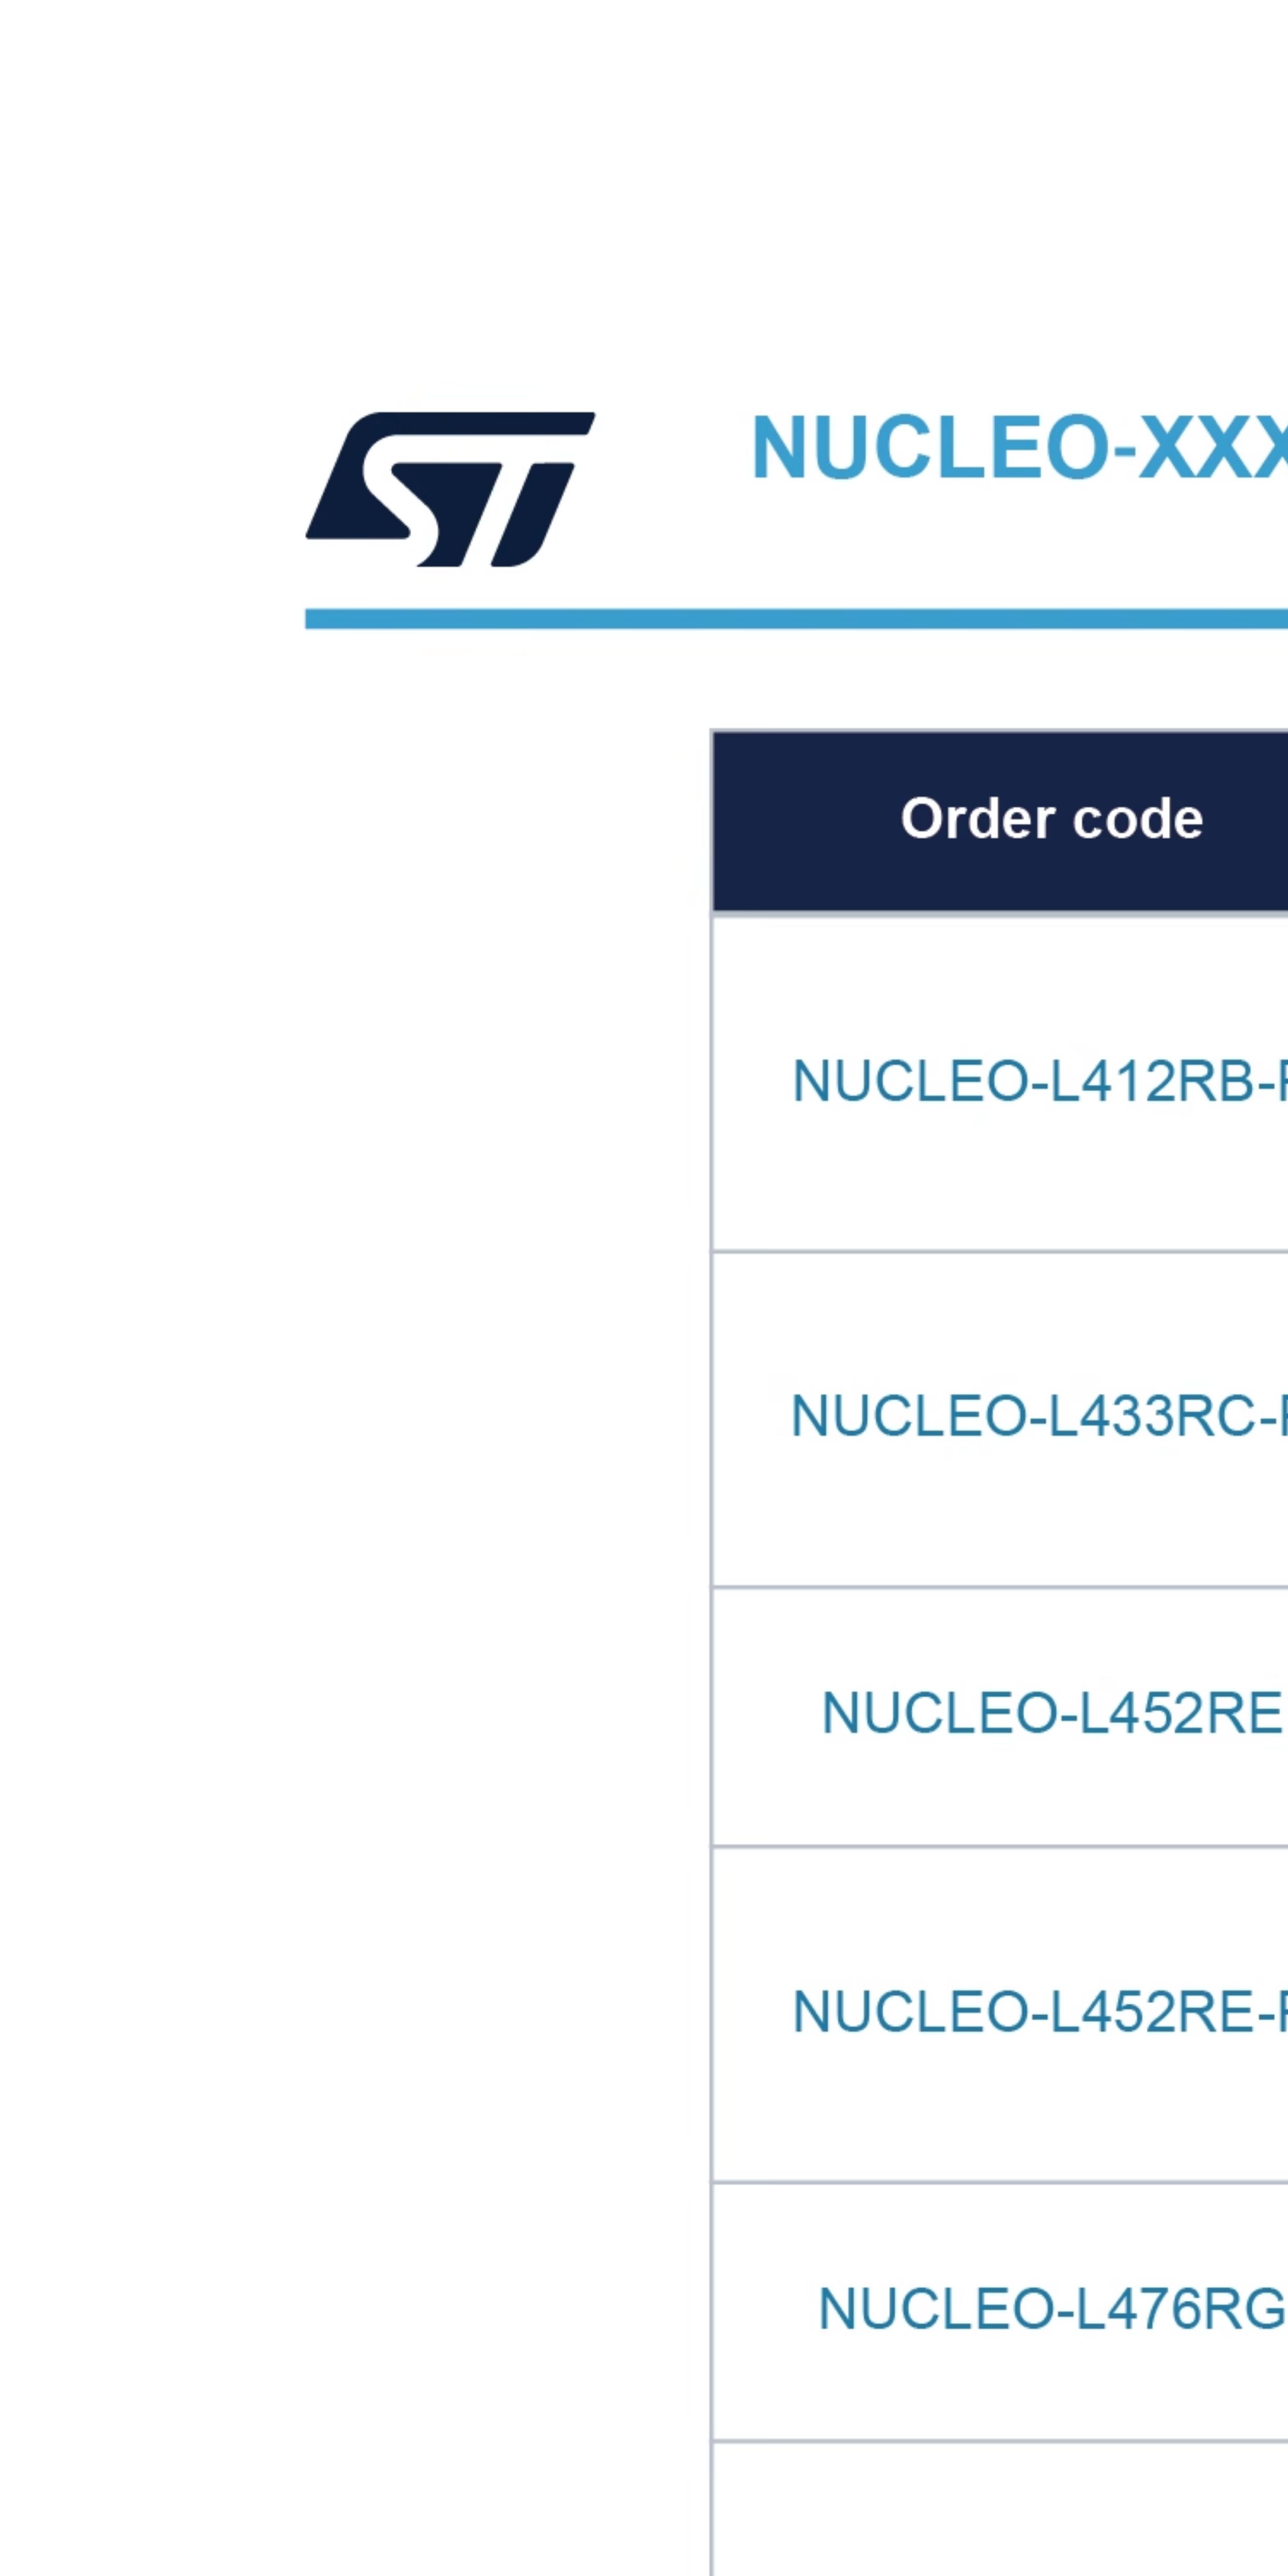
Task: Open the NUCLEO-L452RE-P order code link
Action: pyautogui.click(x=1039, y=2011)
